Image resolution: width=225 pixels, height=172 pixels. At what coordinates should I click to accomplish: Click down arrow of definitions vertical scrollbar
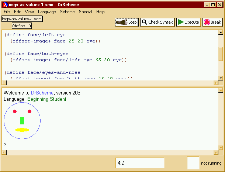[221, 78]
